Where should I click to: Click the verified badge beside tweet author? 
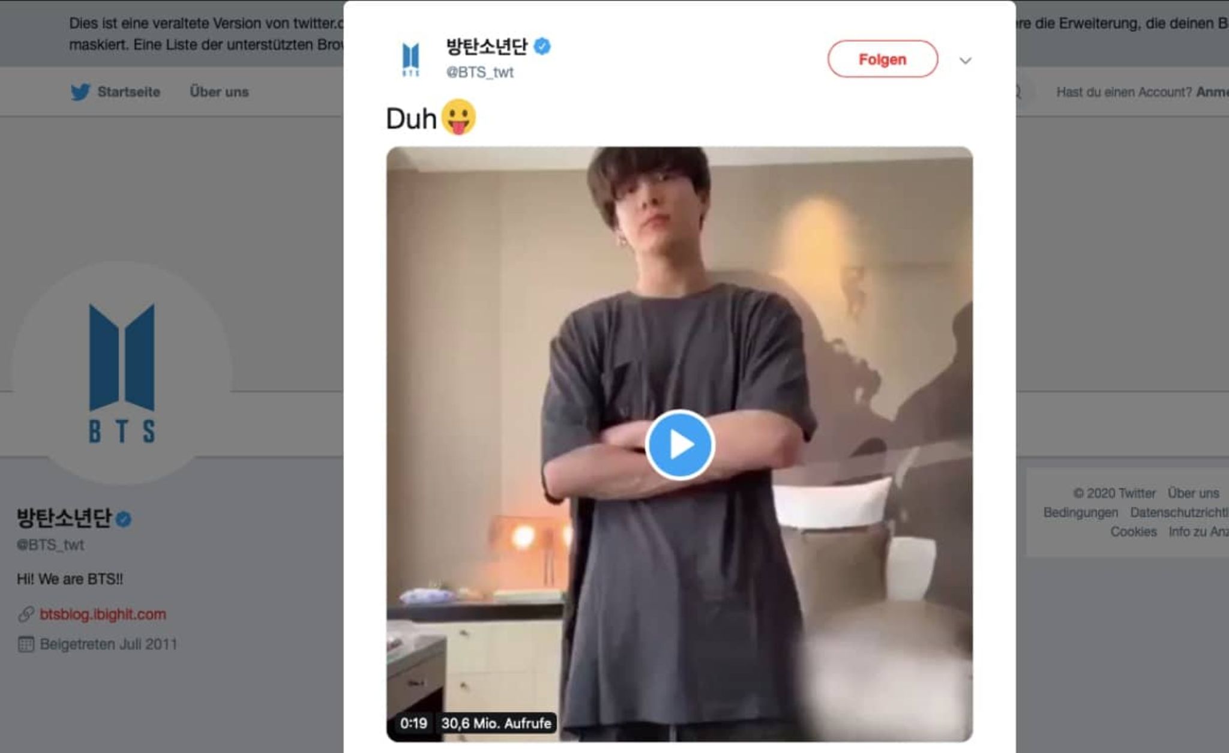[542, 46]
